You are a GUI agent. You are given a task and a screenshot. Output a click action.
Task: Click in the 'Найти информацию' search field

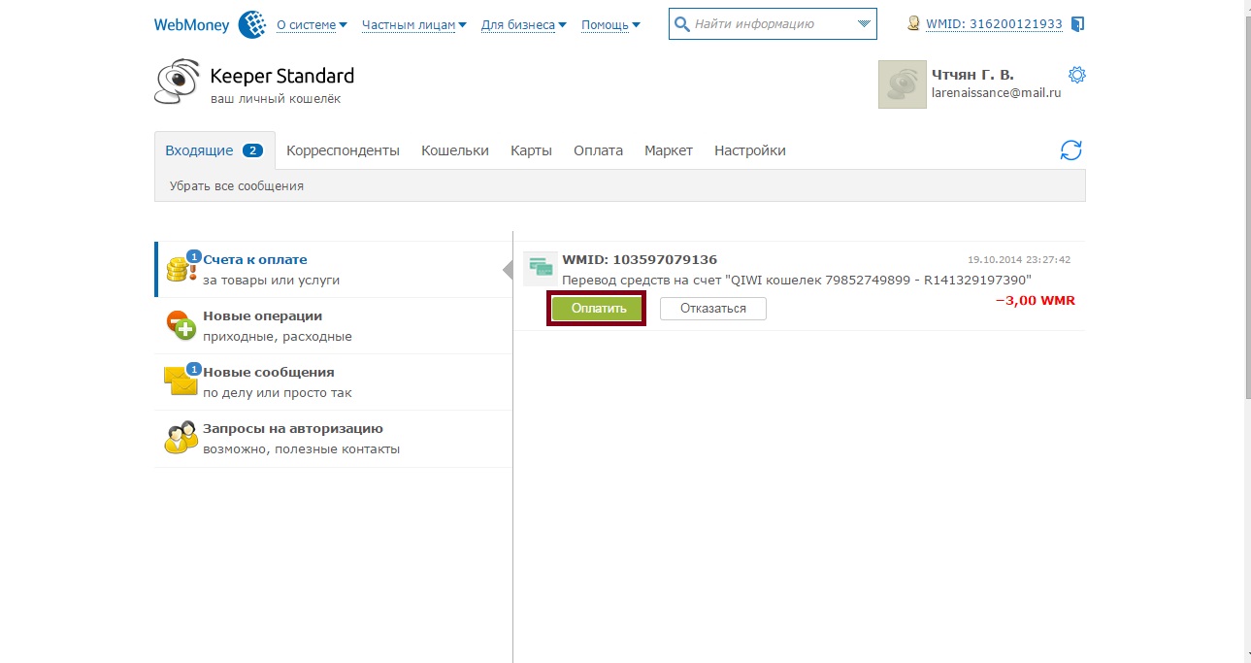pyautogui.click(x=772, y=24)
